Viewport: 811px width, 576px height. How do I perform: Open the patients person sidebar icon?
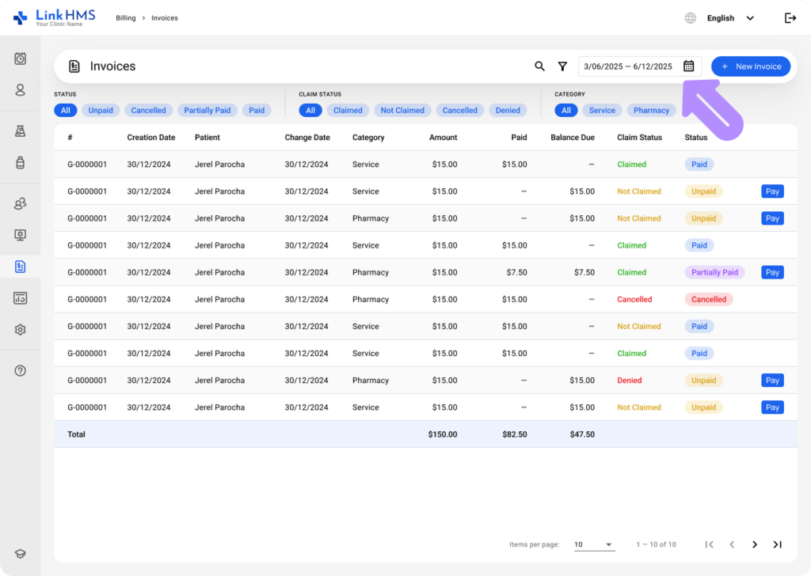tap(20, 90)
